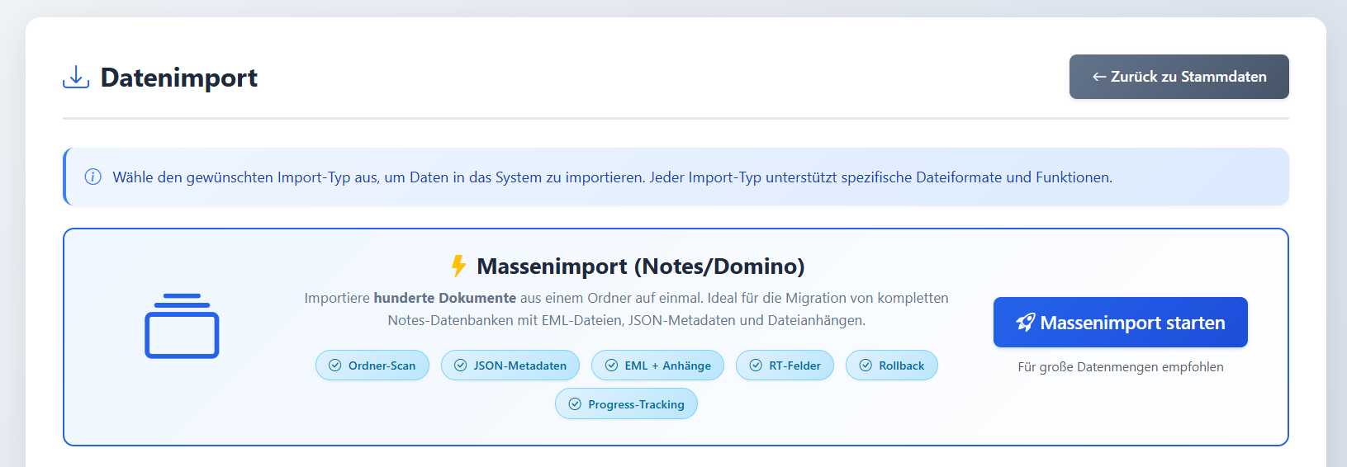Click the checkmark icon in the Rollback badge
The width and height of the screenshot is (1347, 467).
tap(866, 366)
